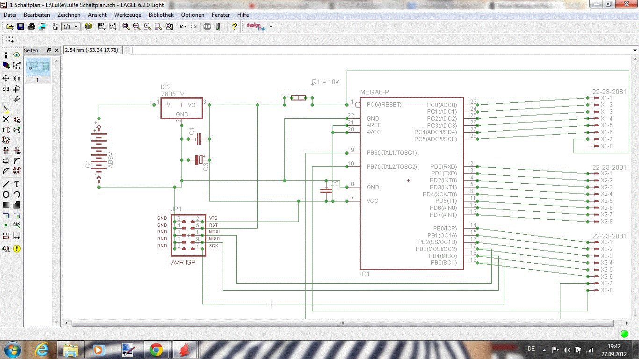The image size is (639, 359).
Task: Open the Werkzeuge menu
Action: (x=127, y=15)
